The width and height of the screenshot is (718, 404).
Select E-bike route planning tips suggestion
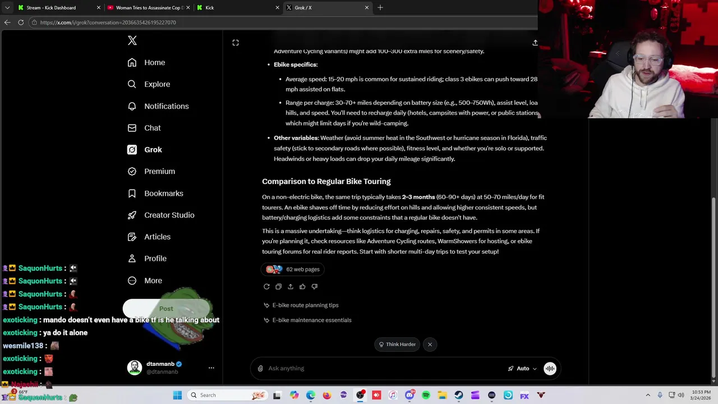click(301, 305)
